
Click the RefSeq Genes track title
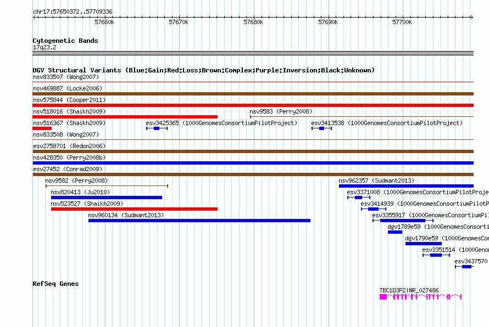[55, 284]
